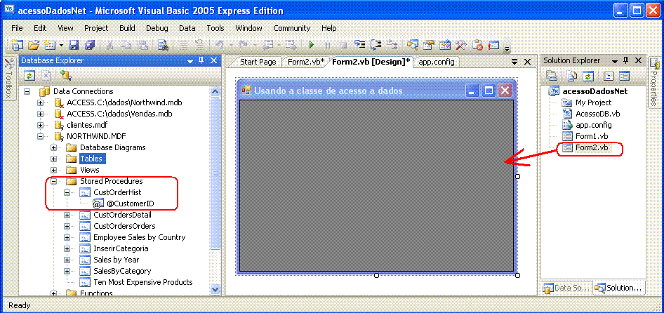Collapse the CustOrderHist procedure node
This screenshot has height=313, width=664.
coord(67,192)
